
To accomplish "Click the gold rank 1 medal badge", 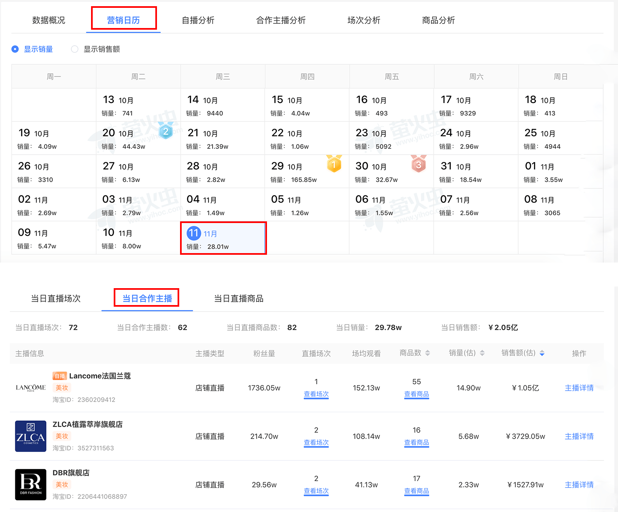I will click(334, 164).
